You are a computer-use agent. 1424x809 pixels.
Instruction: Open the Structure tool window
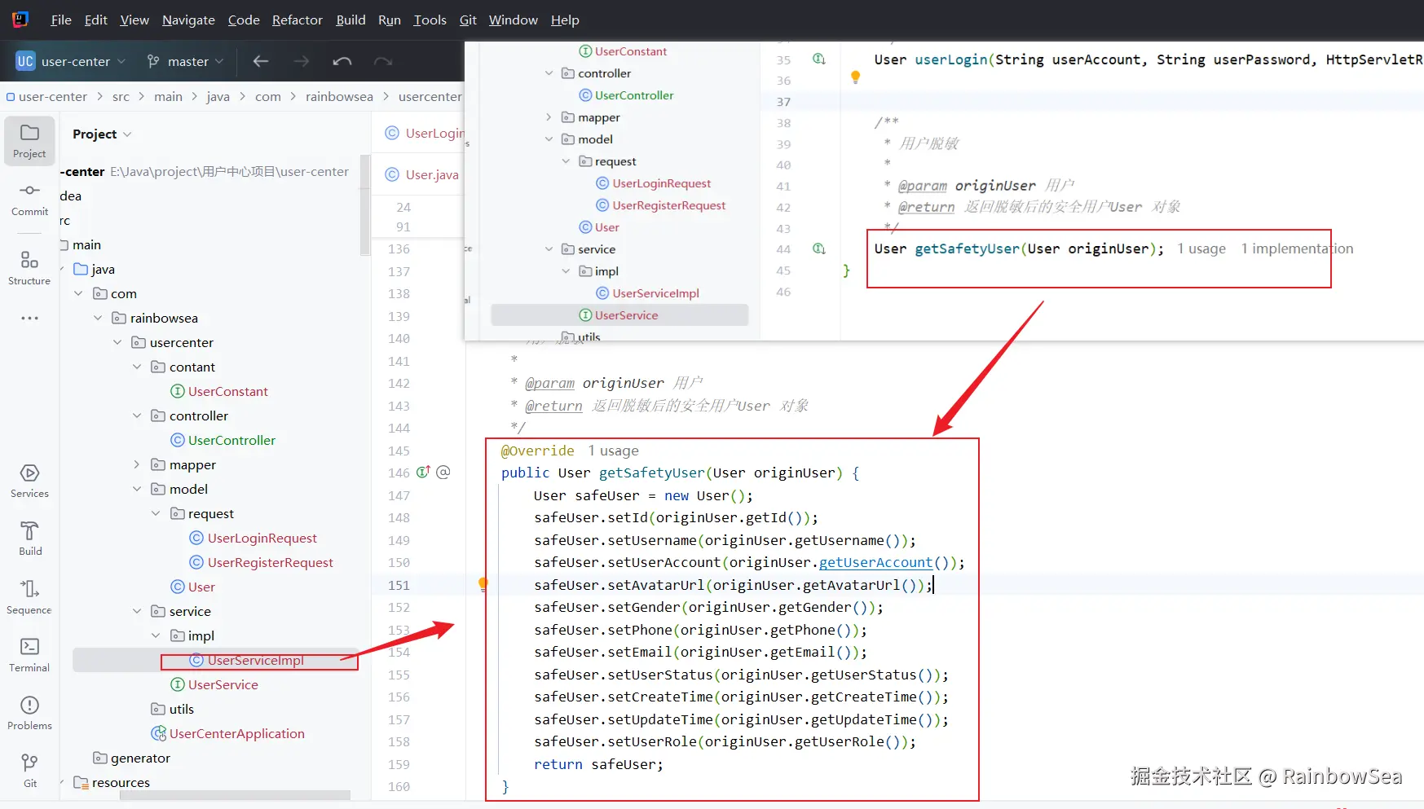tap(29, 268)
